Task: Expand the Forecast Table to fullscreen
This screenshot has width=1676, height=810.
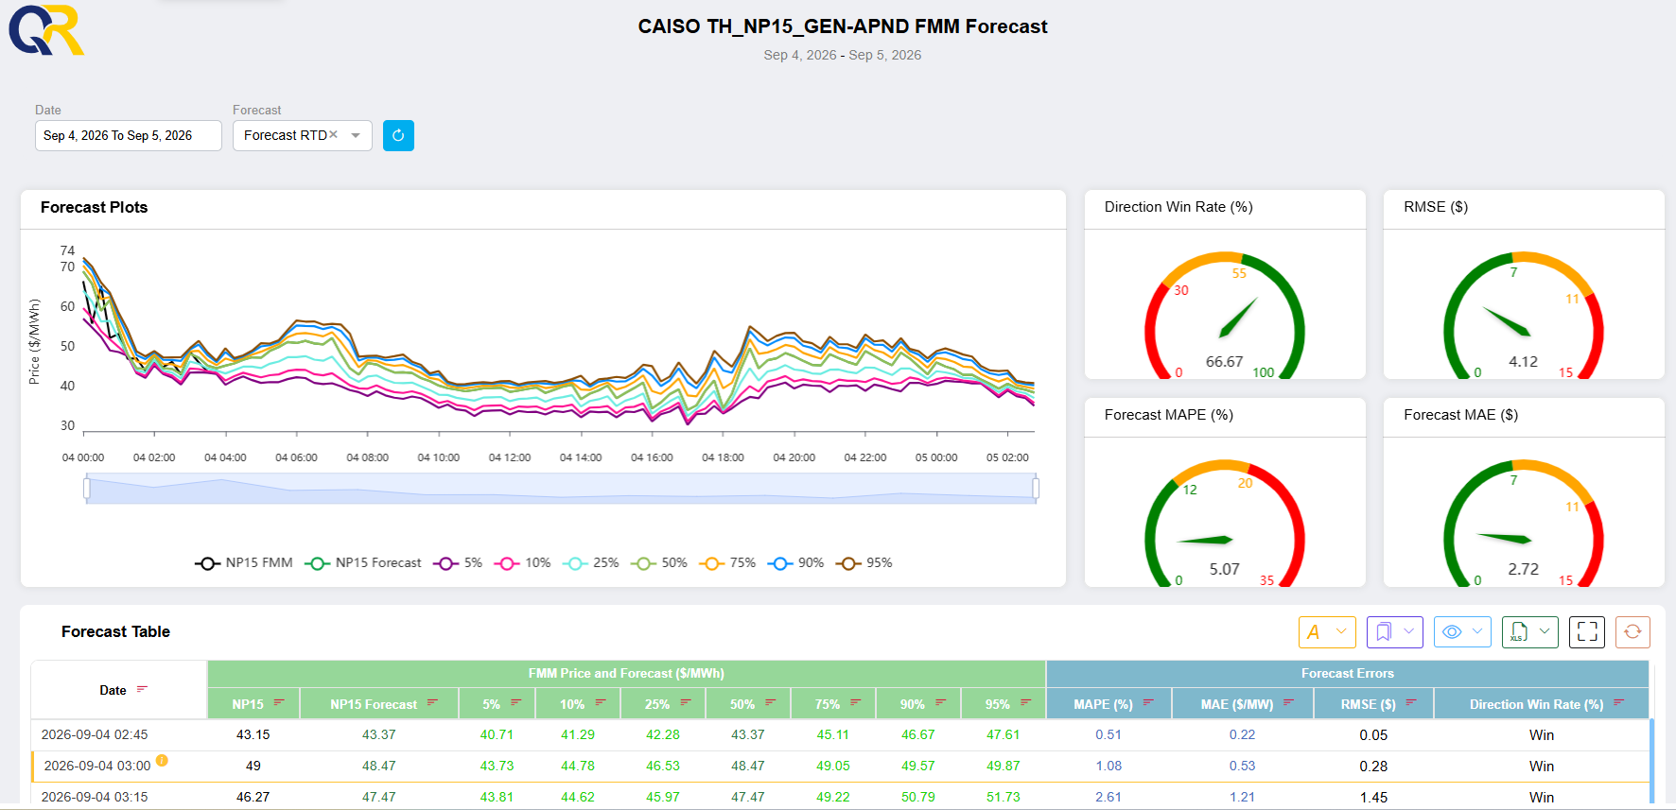Action: (1587, 632)
